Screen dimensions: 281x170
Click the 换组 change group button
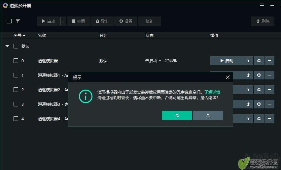[x=150, y=21]
